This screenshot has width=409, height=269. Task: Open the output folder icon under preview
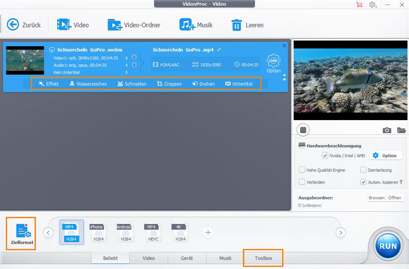click(x=401, y=130)
